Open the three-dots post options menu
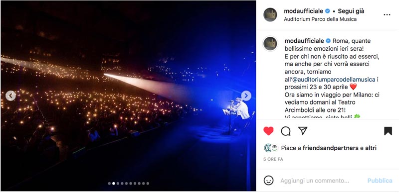The image size is (399, 193). point(387,15)
